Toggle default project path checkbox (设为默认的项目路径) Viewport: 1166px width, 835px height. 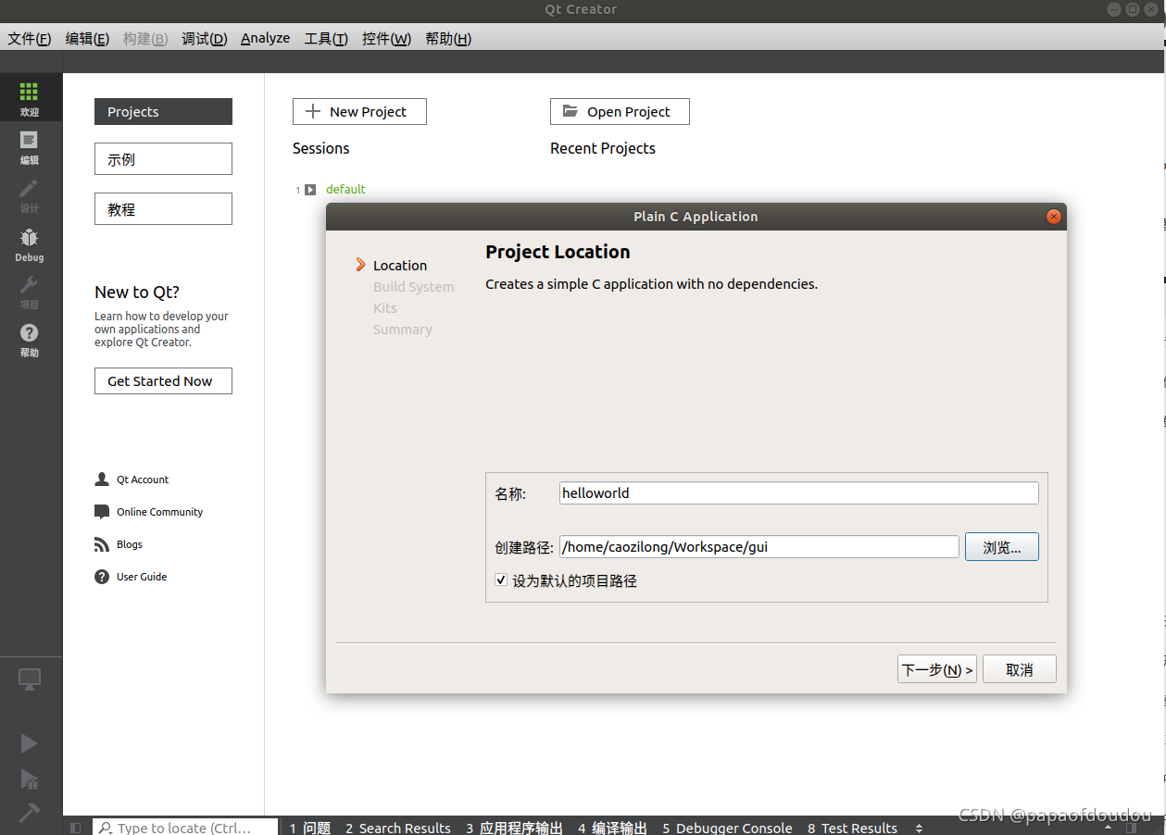[501, 580]
